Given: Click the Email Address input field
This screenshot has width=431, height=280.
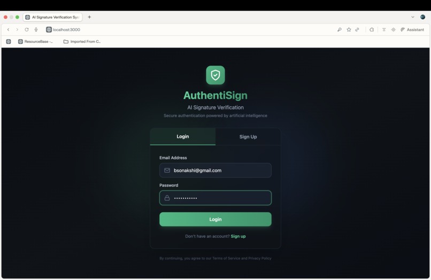Looking at the screenshot, I should [215, 170].
